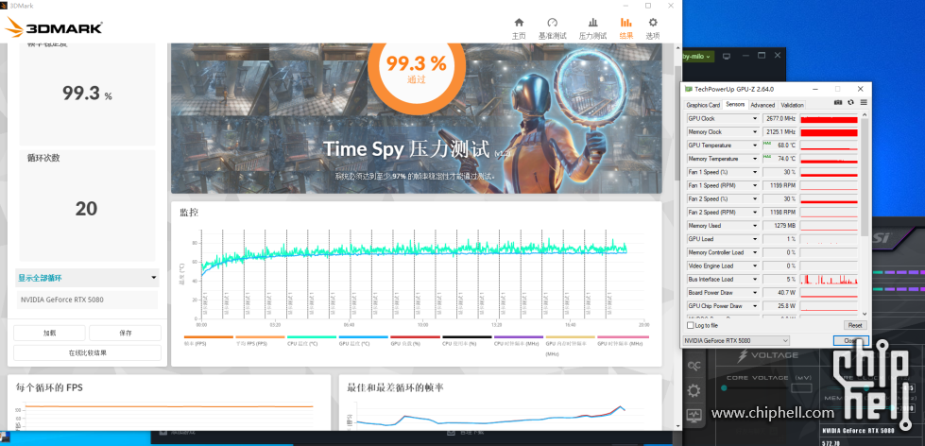Click Reset button in GPU-Z
Viewport: 925px width, 446px height.
click(855, 325)
